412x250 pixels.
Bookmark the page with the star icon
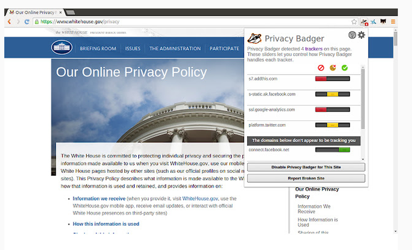(x=354, y=21)
